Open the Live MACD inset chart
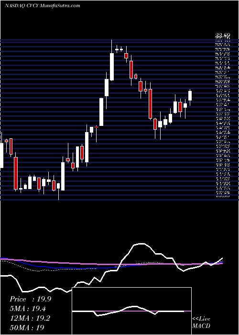Image resolution: width=239 pixels, height=335 pixels. tap(131, 311)
